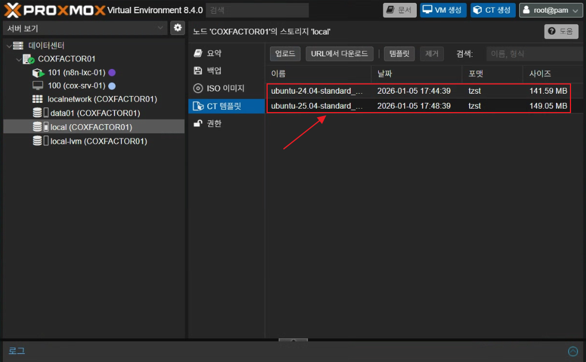Click the data01 storage disk icon
Image resolution: width=586 pixels, height=362 pixels.
(37, 113)
